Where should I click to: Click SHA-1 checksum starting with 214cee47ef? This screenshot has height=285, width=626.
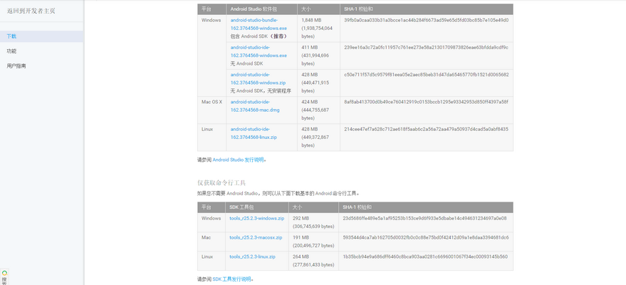click(426, 129)
